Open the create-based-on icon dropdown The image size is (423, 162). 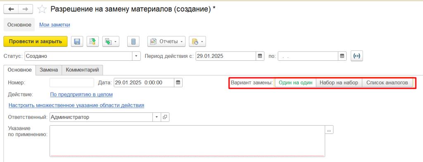click(x=111, y=42)
